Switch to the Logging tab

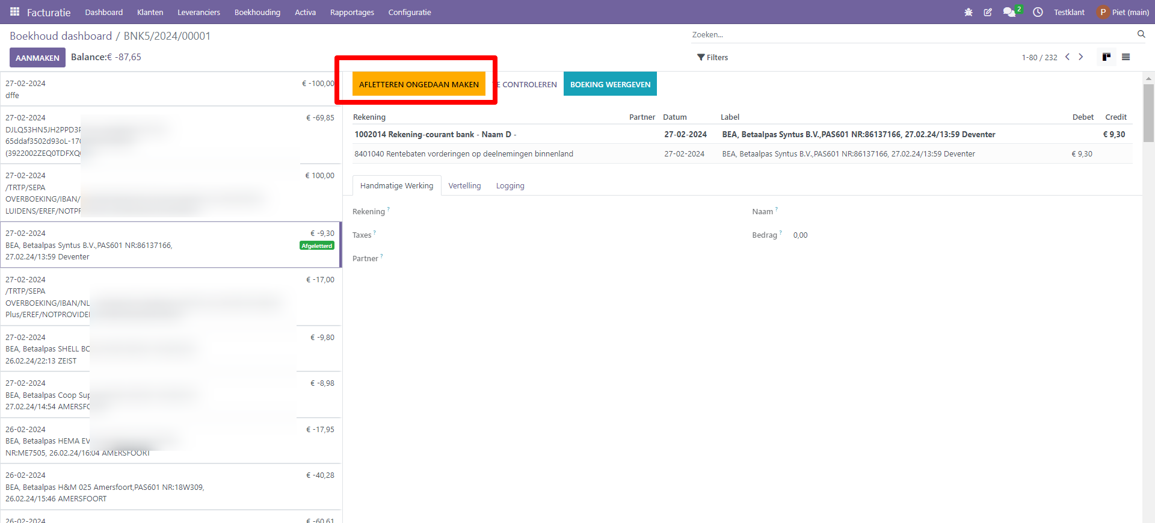point(510,186)
